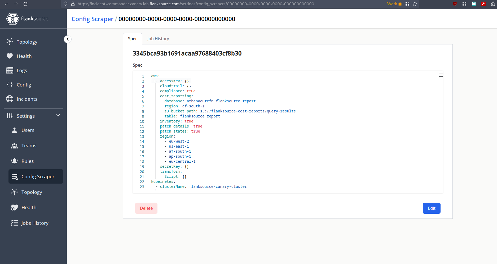Open Logs from the left navigation
The width and height of the screenshot is (497, 264).
pos(21,70)
